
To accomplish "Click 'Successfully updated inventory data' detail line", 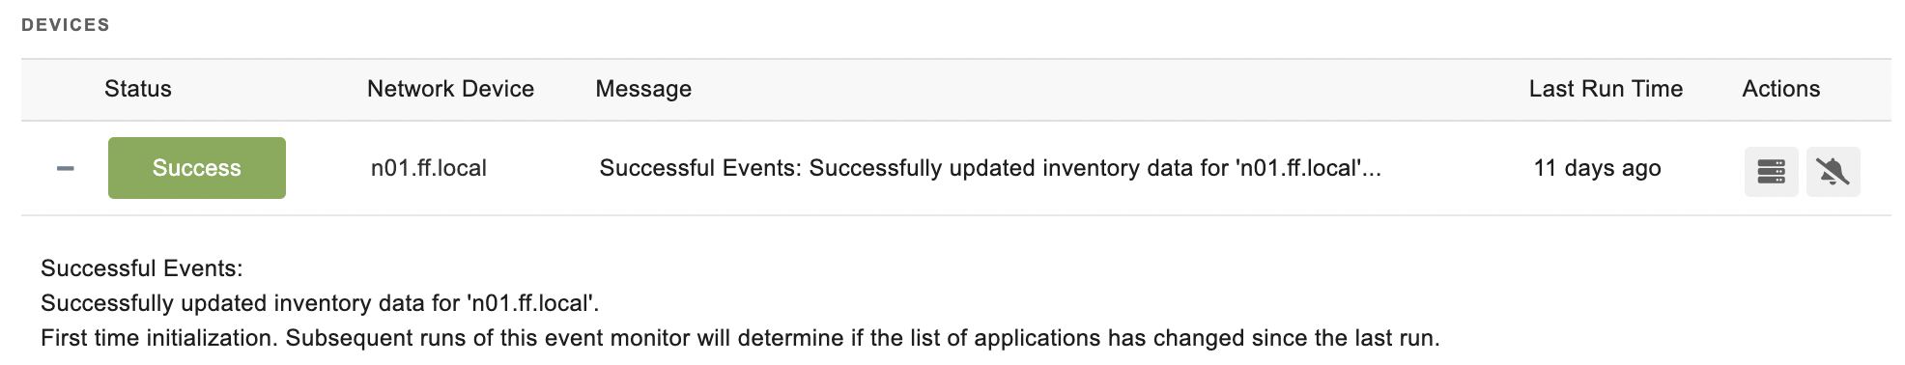I will (x=320, y=303).
